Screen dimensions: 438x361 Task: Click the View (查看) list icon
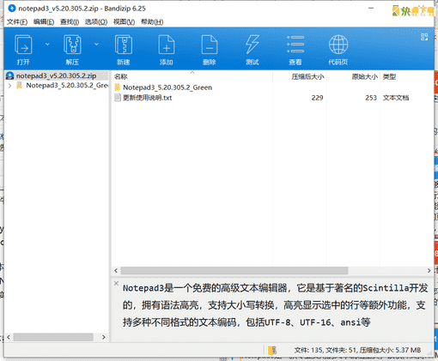tap(295, 45)
